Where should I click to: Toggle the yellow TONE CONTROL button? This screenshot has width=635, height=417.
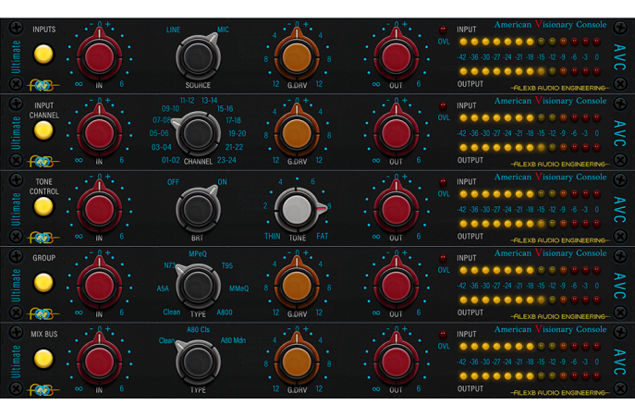[43, 207]
